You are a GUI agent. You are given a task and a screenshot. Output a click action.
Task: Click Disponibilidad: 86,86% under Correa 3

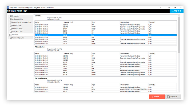pos(54,18)
